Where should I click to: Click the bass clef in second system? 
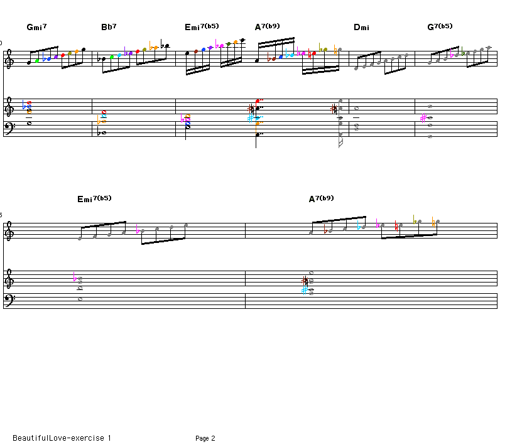tap(8, 300)
